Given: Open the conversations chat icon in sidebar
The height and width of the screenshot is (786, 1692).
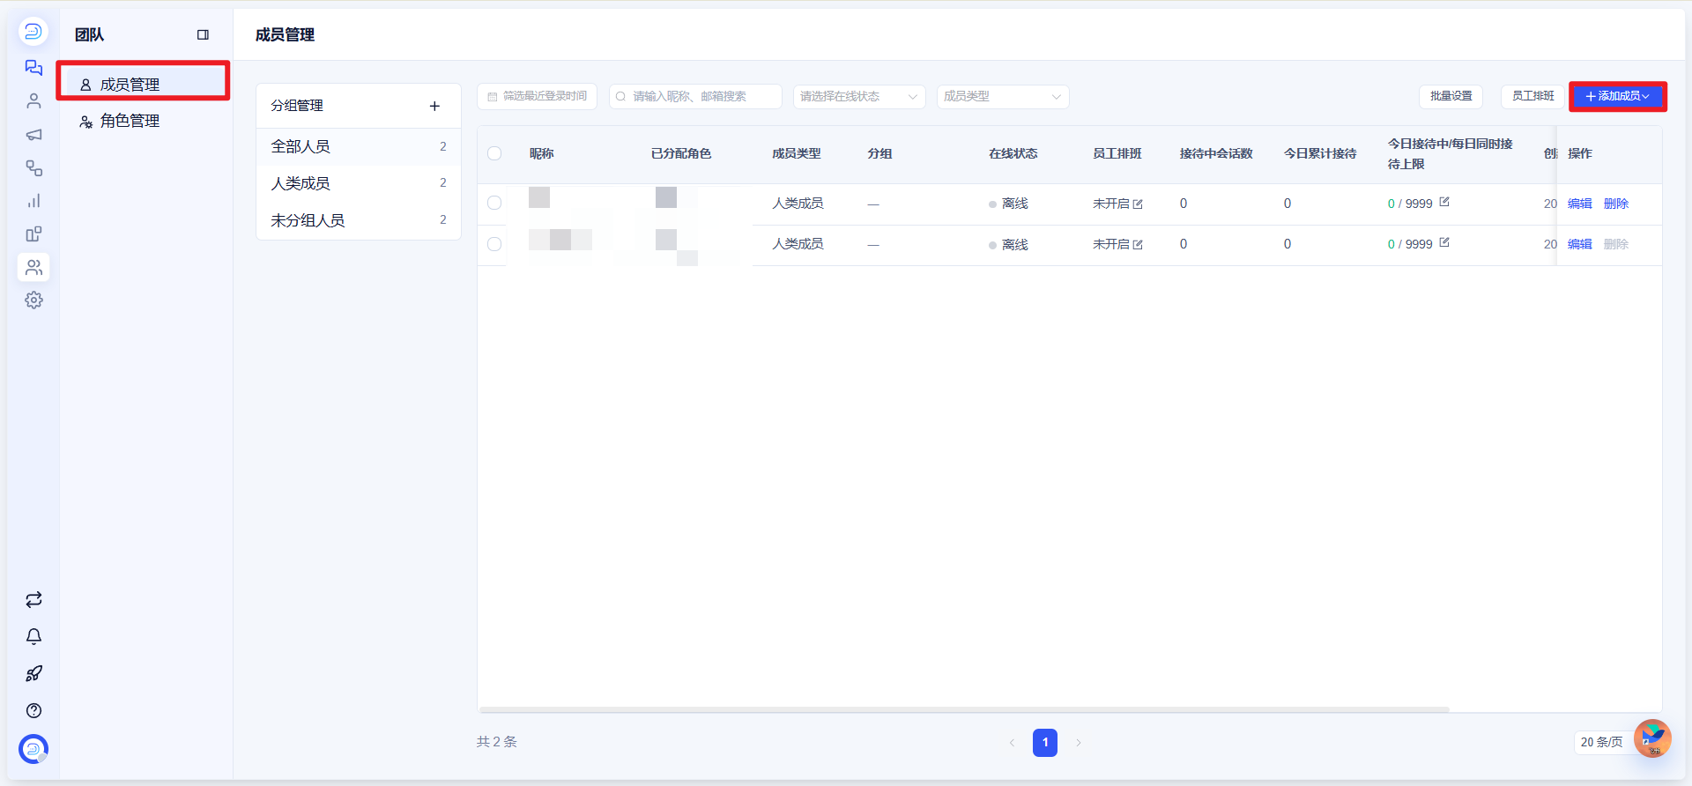Looking at the screenshot, I should click(33, 68).
